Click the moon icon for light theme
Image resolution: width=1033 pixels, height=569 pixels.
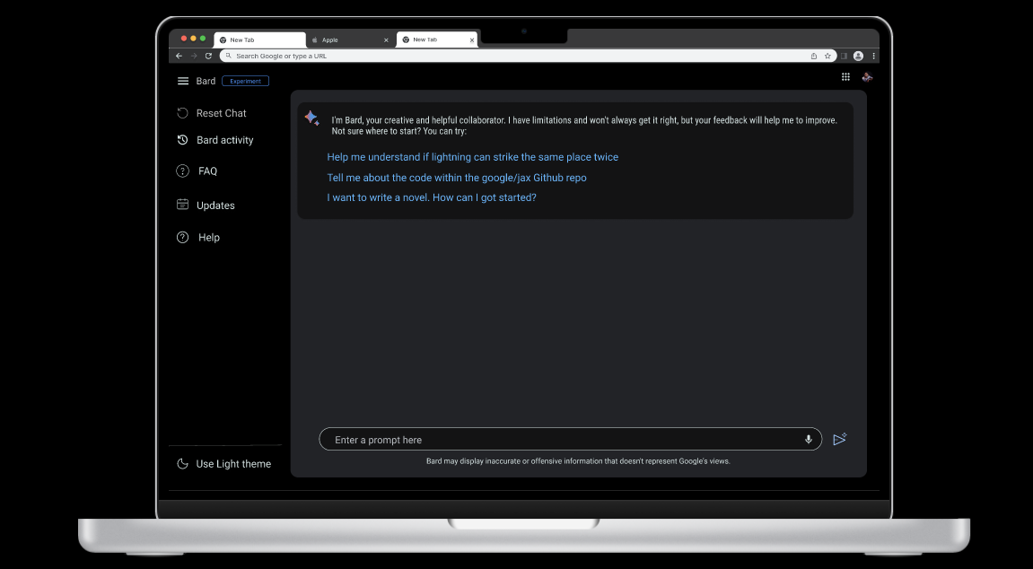click(x=182, y=464)
